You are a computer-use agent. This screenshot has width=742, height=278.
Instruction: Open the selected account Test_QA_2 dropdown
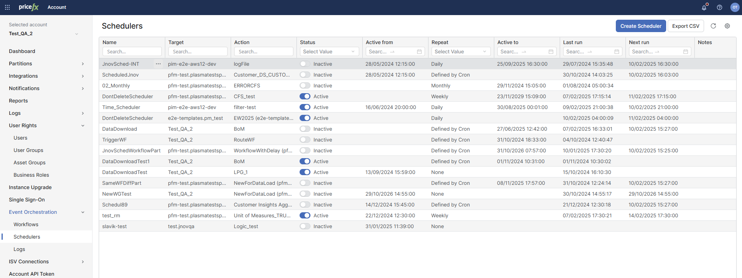pos(43,34)
